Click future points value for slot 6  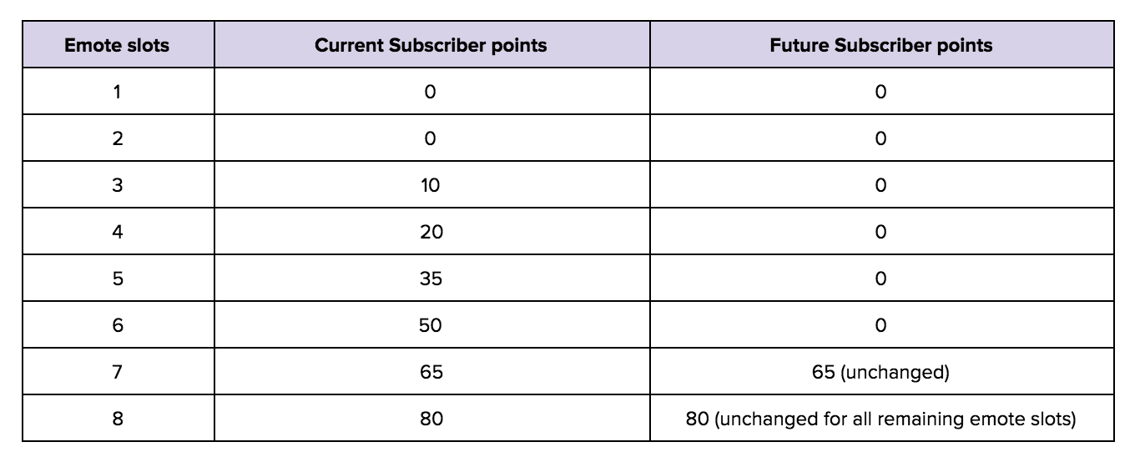(881, 325)
